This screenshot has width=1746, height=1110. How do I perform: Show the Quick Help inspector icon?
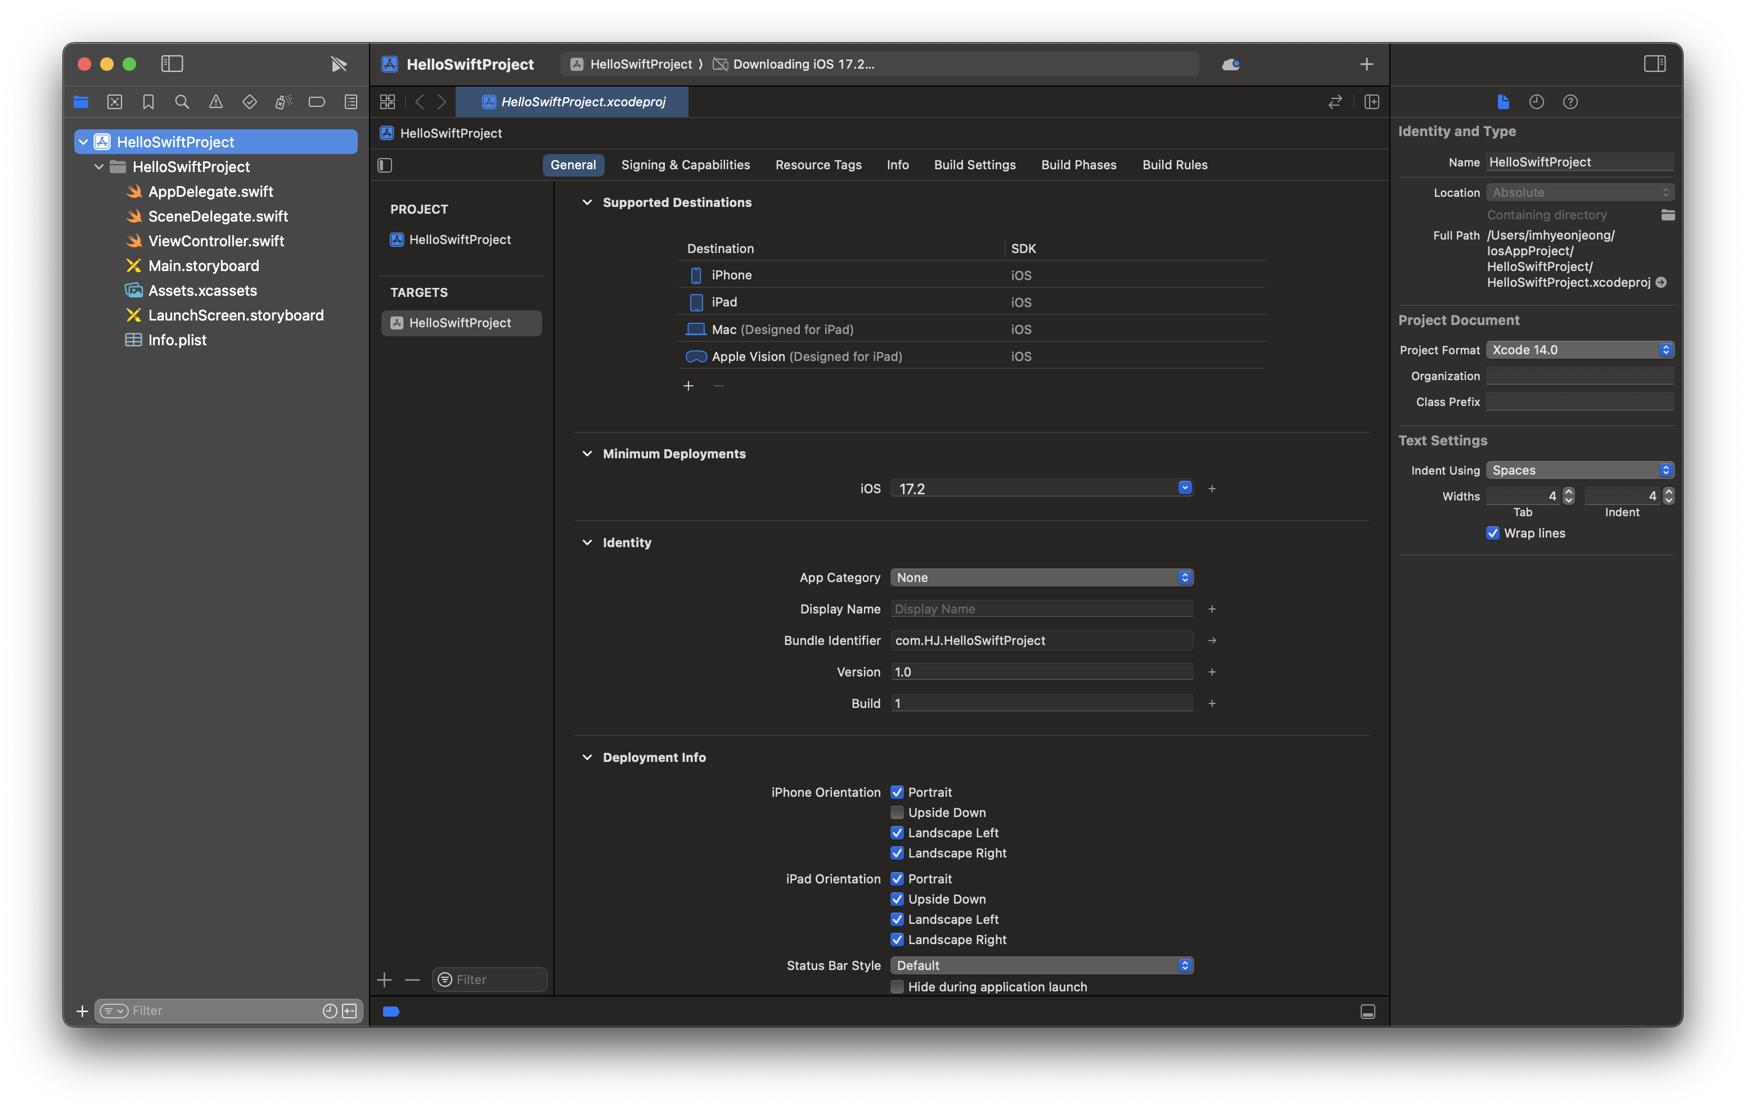[x=1570, y=102]
